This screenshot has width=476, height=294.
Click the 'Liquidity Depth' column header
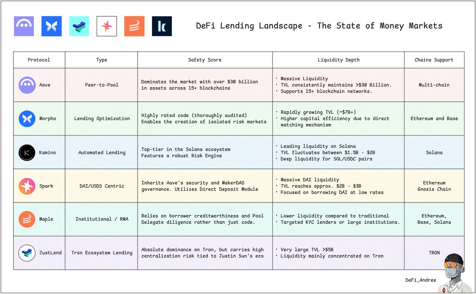click(338, 60)
